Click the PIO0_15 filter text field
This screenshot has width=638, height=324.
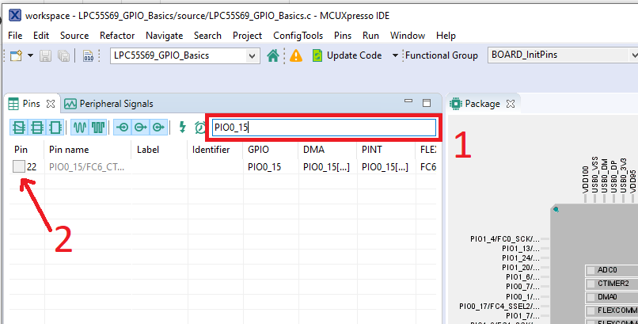(323, 127)
